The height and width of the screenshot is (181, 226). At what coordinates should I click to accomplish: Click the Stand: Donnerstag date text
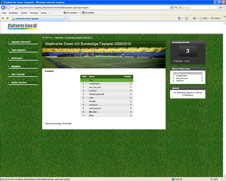pos(58,124)
